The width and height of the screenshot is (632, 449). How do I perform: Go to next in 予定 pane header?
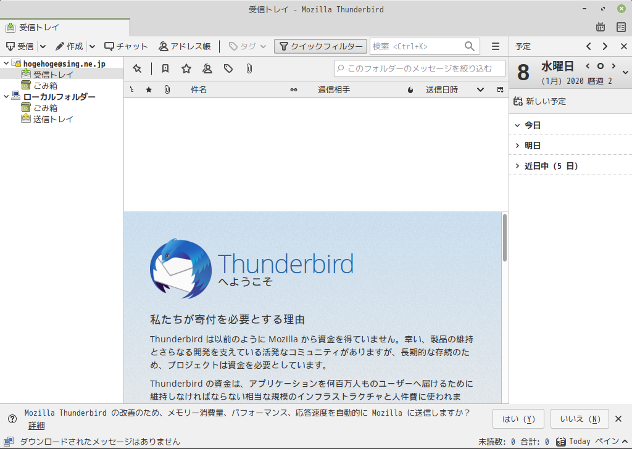(x=605, y=46)
